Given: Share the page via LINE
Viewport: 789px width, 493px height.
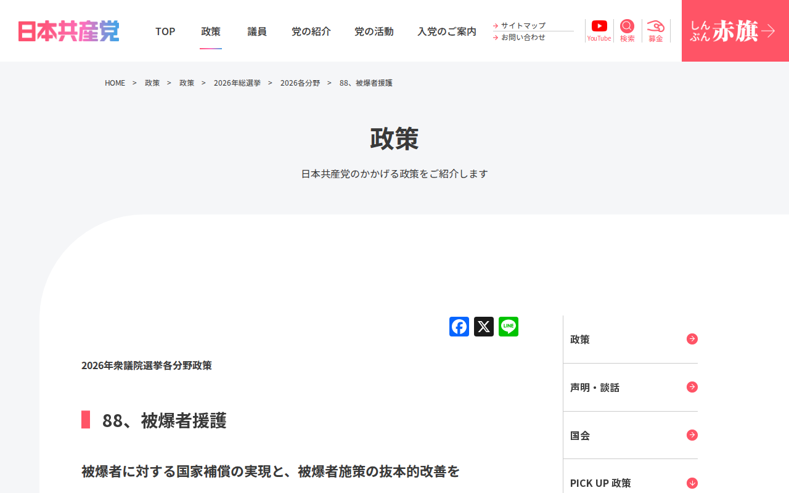Looking at the screenshot, I should tap(509, 327).
